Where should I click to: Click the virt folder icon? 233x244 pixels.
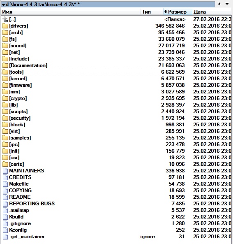(5, 131)
